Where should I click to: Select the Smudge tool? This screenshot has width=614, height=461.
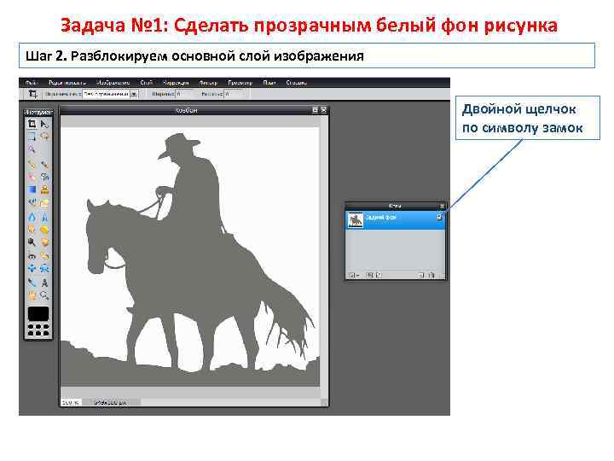[x=32, y=230]
